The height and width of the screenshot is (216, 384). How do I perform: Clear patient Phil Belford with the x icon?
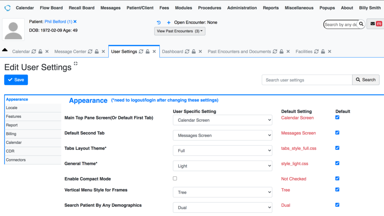[x=75, y=21]
